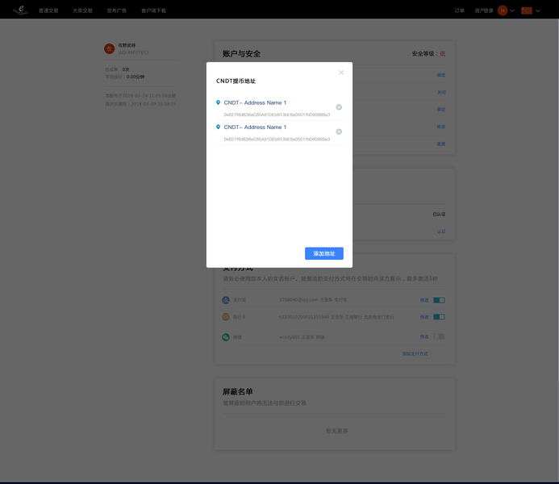Screen dimensions: 559x484
Task: Open the 客户端下载 menu item
Action: [x=153, y=10]
